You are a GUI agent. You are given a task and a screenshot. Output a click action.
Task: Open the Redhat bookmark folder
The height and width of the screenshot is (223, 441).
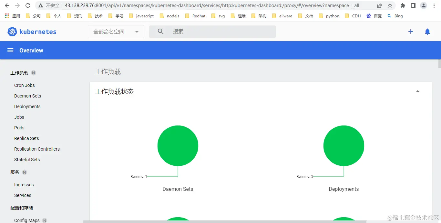click(x=195, y=16)
